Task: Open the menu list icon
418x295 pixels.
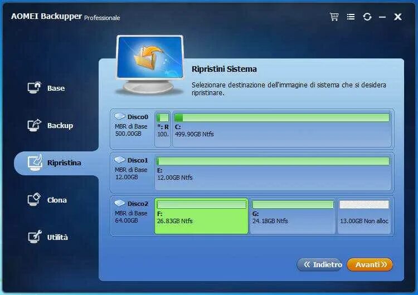Action: [x=351, y=17]
